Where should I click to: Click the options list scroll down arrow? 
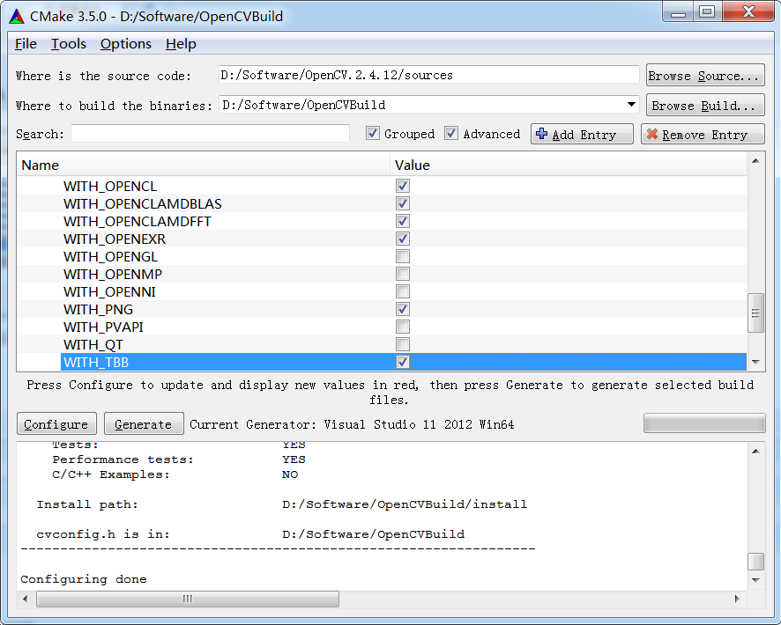tap(755, 362)
